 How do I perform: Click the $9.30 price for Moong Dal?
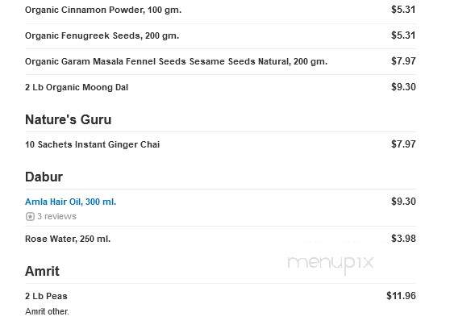[x=403, y=87]
